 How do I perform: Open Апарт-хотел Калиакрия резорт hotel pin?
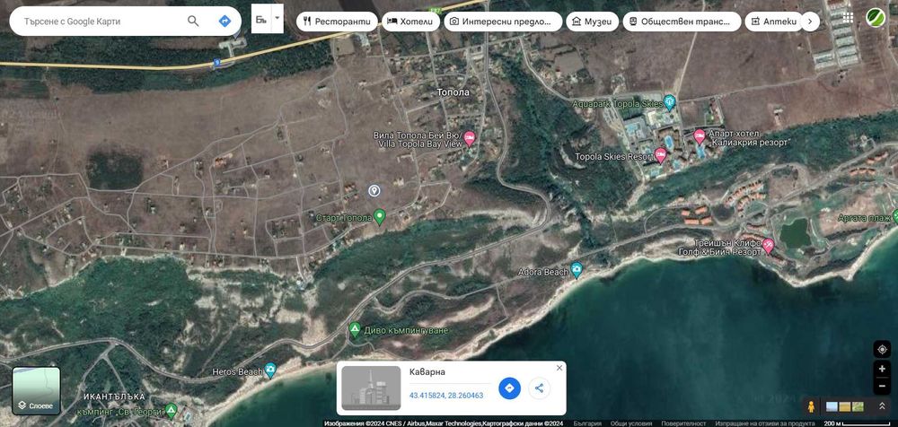pos(700,136)
